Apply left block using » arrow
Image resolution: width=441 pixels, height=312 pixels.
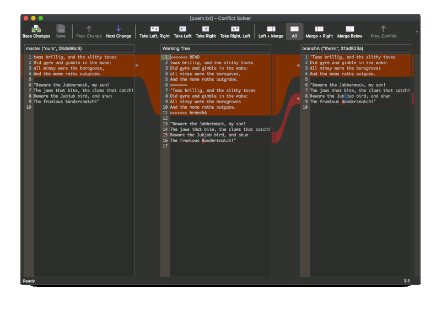pyautogui.click(x=137, y=65)
